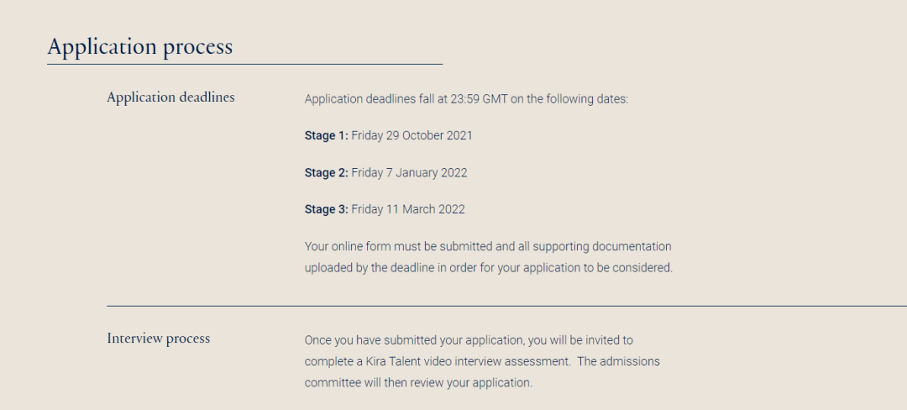Click the date "Friday 7 January 2022"
The width and height of the screenshot is (907, 410).
tap(409, 172)
